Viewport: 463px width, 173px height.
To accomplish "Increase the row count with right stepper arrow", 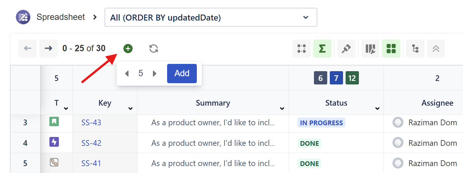I will point(155,74).
